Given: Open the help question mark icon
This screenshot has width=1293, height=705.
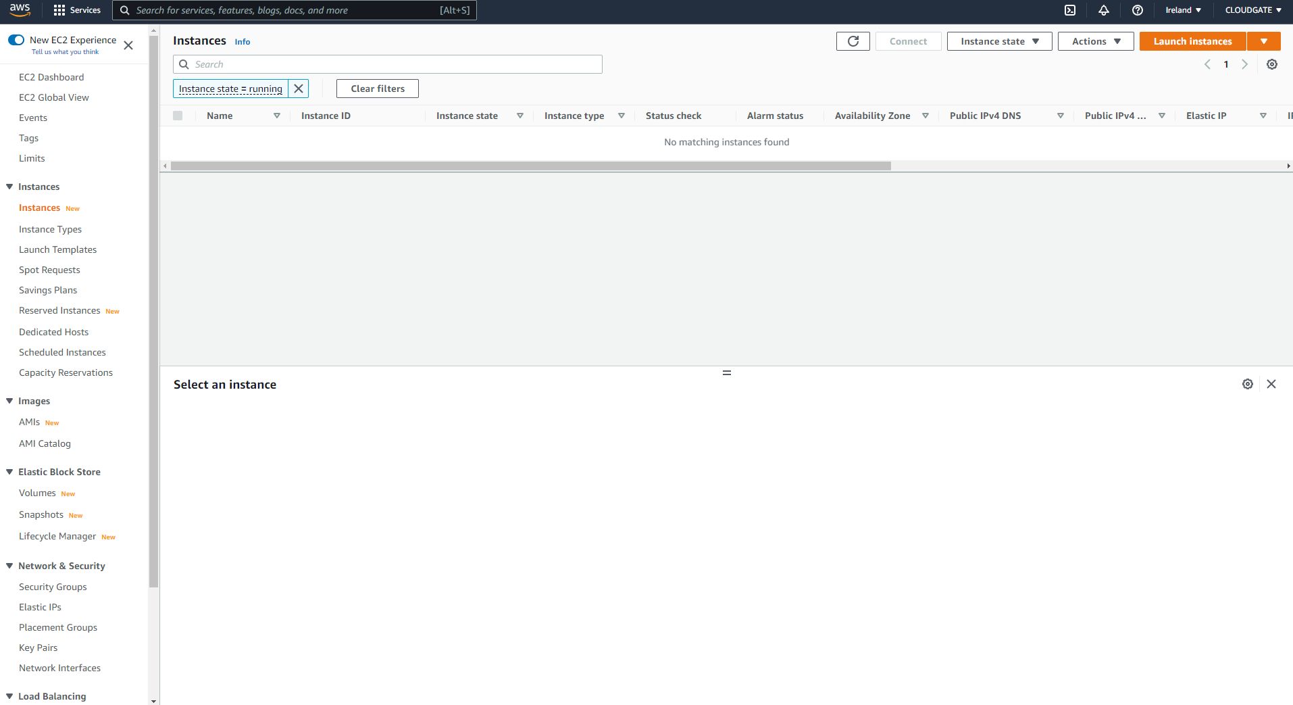Looking at the screenshot, I should (x=1138, y=10).
